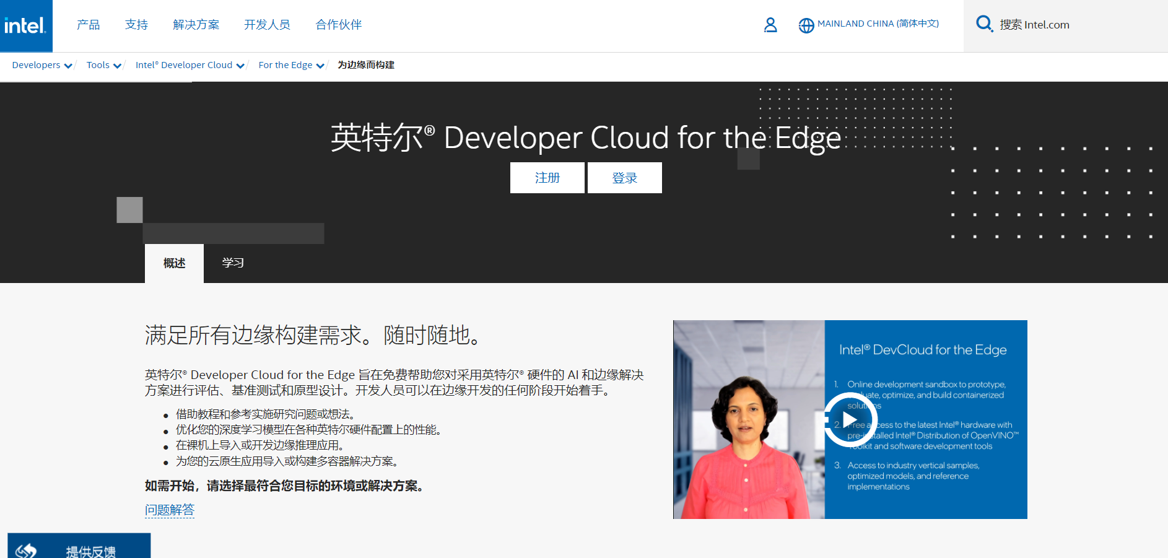Open the 合作伙伴 menu

point(339,25)
